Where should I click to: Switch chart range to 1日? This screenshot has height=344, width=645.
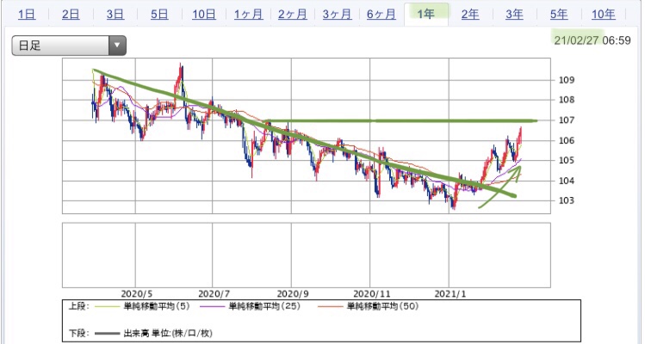tap(27, 15)
